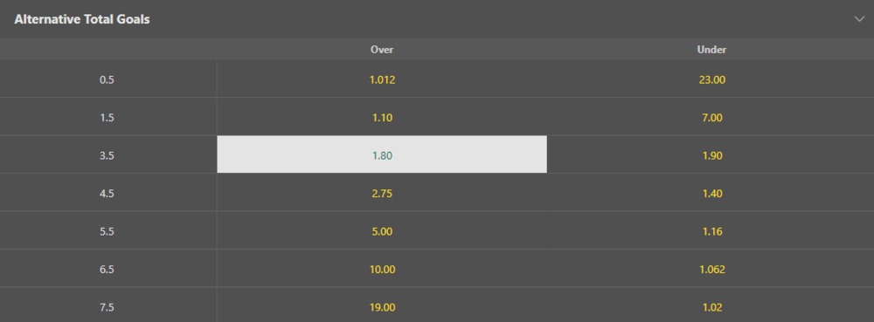The height and width of the screenshot is (322, 874).
Task: Select Under 0.5 goals at 23.00
Action: click(711, 79)
